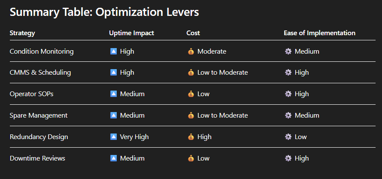Select the CMMS & Scheduling strategy cell
The height and width of the screenshot is (179, 382).
(40, 73)
